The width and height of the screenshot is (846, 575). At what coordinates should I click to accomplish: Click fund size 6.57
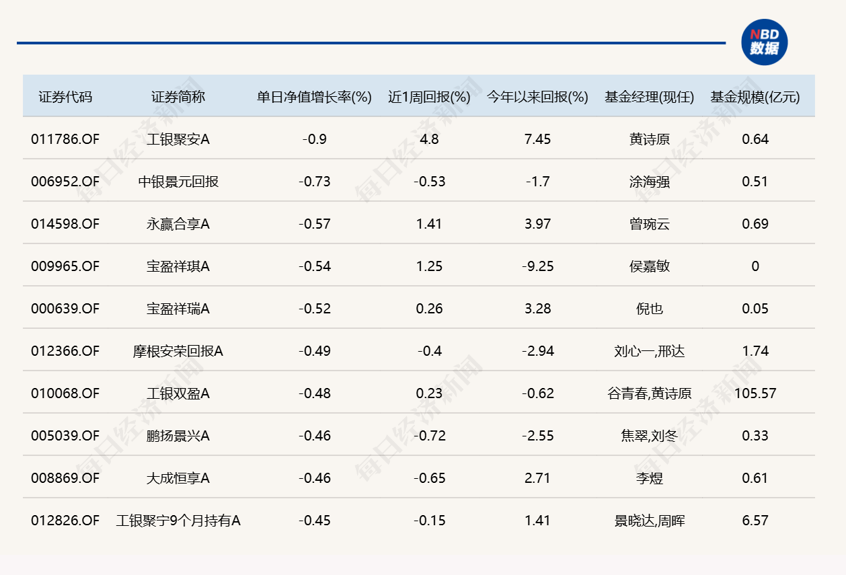click(x=755, y=521)
